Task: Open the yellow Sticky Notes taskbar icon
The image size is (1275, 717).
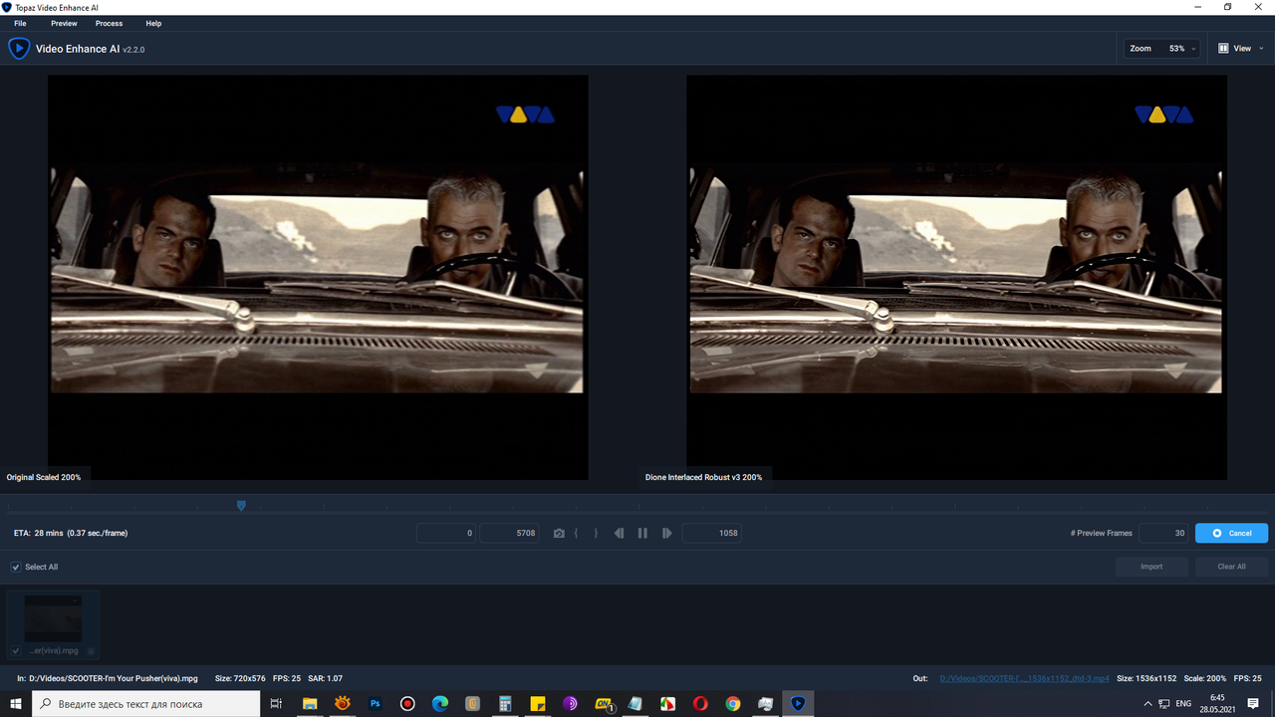Action: coord(538,703)
